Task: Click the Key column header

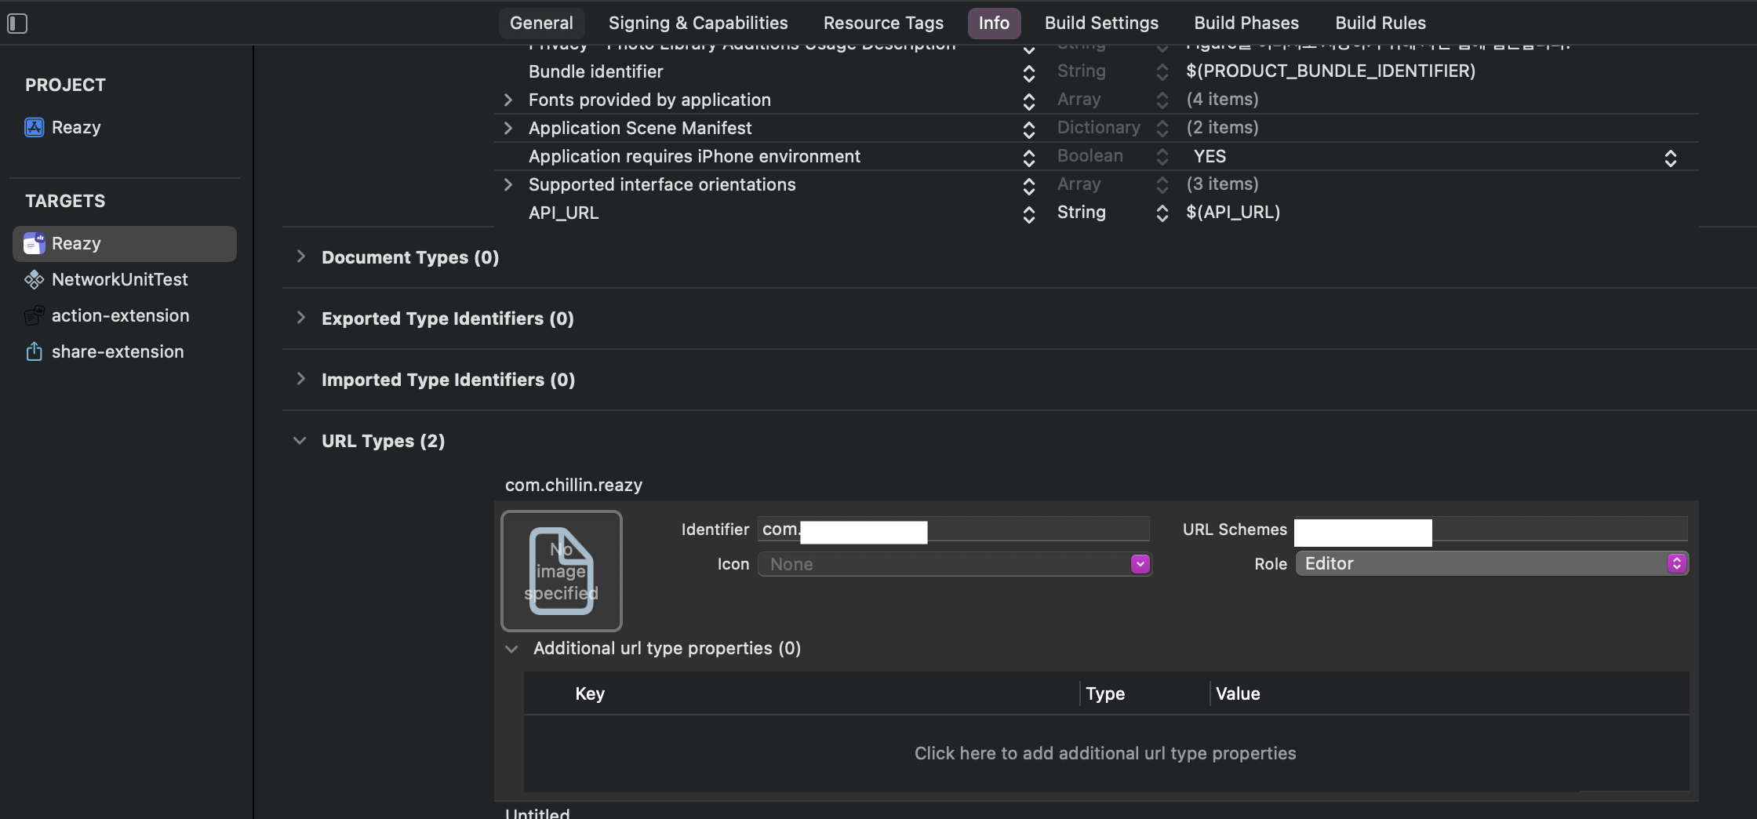Action: pyautogui.click(x=590, y=693)
